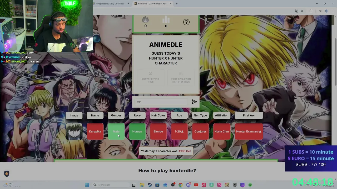
Task: Open Epic Games launcher from the taskbar
Action: [x=235, y=185]
